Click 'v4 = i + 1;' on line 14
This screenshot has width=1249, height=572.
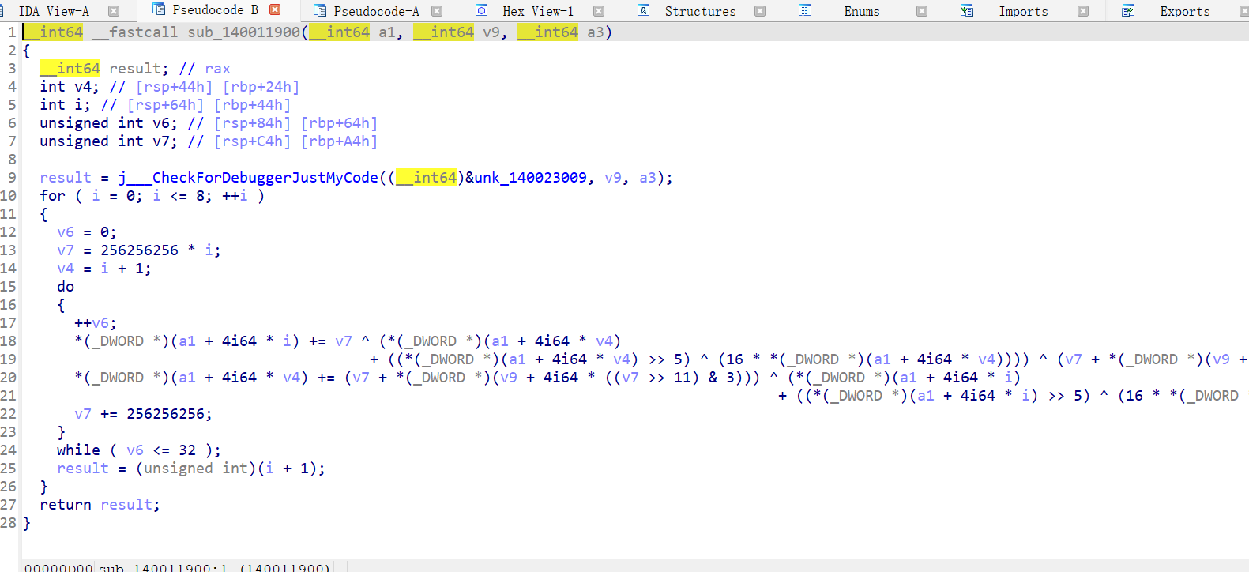click(x=104, y=268)
